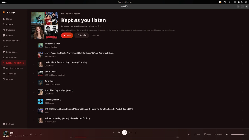Click the Perfect (Acoustic) album thumbnail
The width and height of the screenshot is (249, 140).
tap(40, 101)
